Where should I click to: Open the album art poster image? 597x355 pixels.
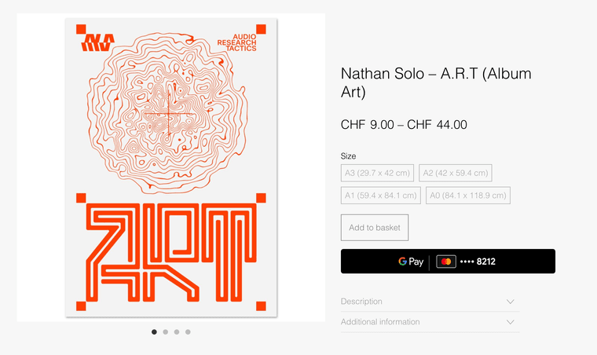coord(171,167)
